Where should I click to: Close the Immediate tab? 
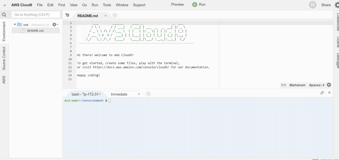(139, 94)
